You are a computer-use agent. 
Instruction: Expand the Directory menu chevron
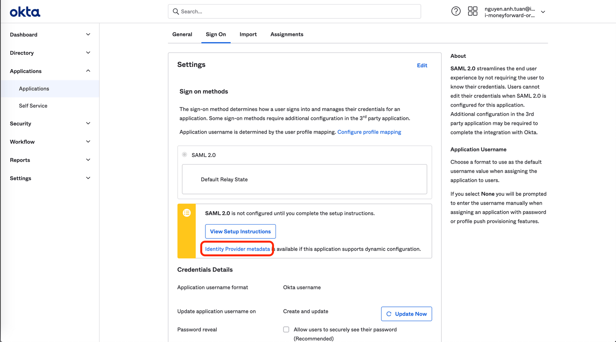coord(88,53)
